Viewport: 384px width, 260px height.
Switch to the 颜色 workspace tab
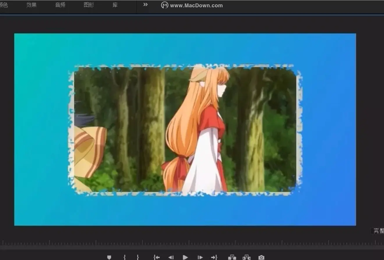point(4,5)
